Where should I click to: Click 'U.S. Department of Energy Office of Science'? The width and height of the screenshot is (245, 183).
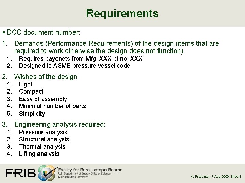[x=84, y=174]
